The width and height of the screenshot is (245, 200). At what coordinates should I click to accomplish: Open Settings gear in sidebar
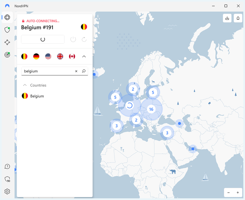click(7, 191)
